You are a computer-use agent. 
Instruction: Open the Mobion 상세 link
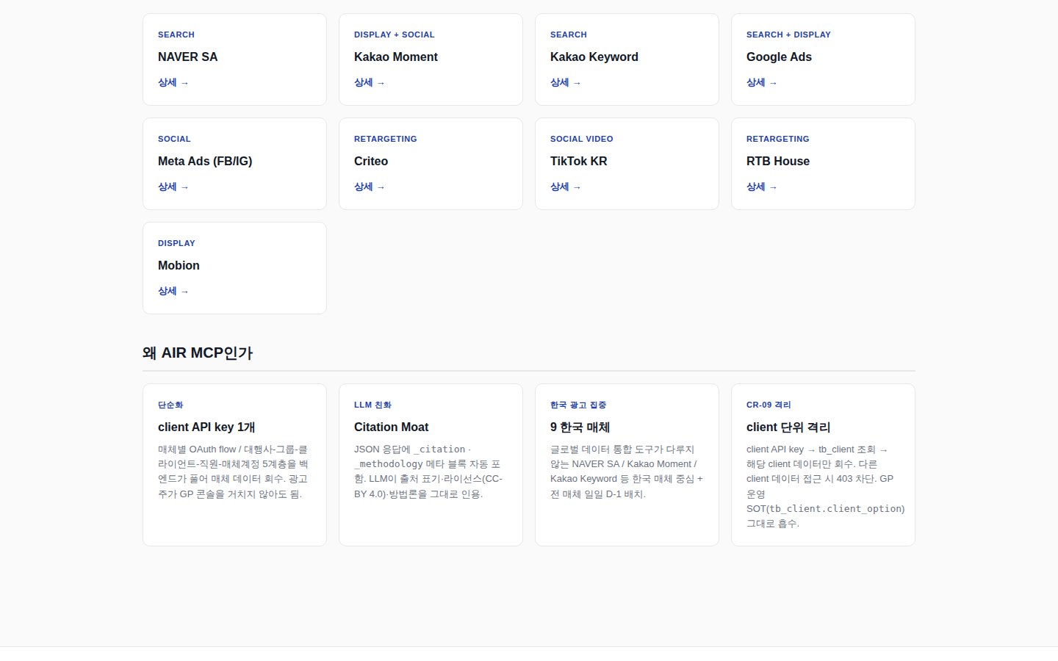(x=173, y=291)
